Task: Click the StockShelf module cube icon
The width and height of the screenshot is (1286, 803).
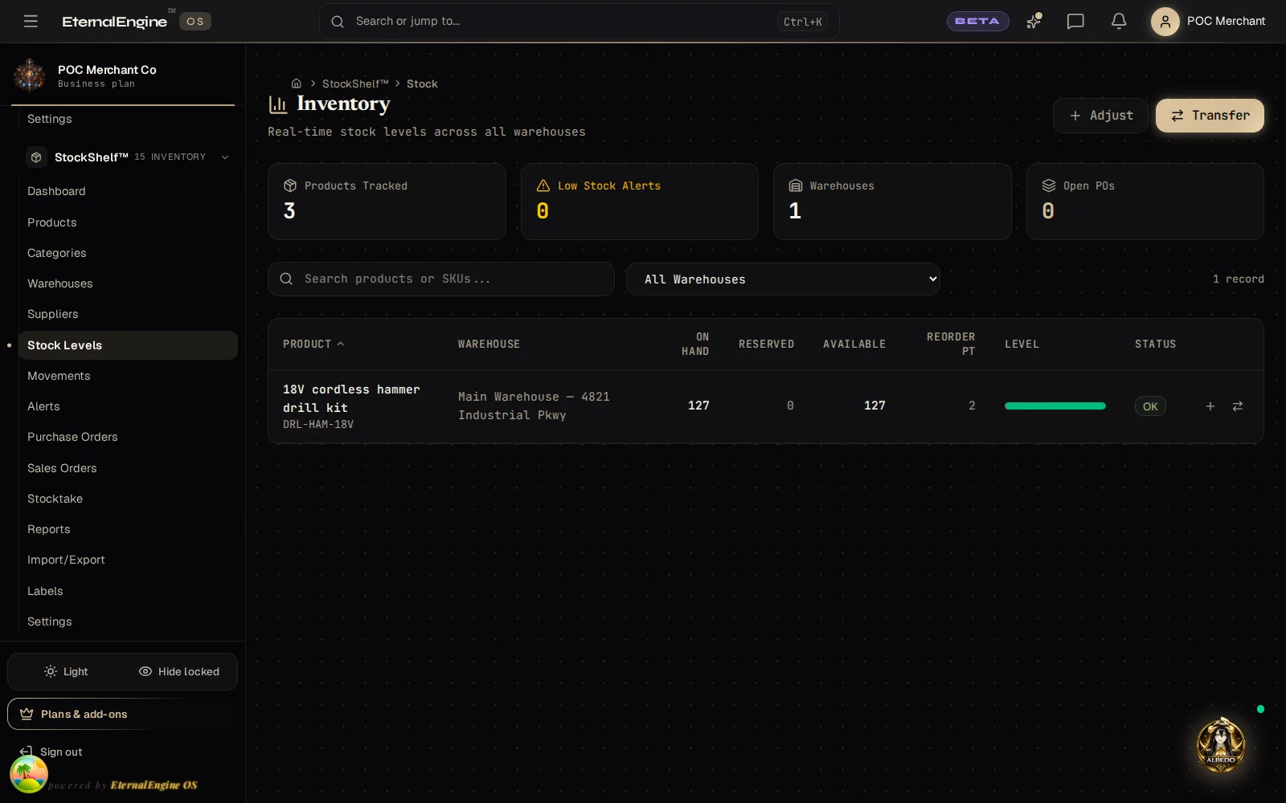Action: [x=36, y=157]
